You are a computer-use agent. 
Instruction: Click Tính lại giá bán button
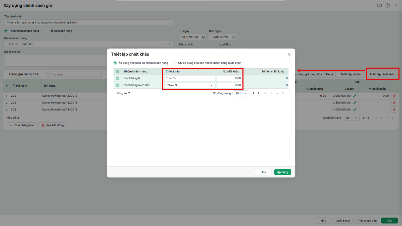[367, 221]
